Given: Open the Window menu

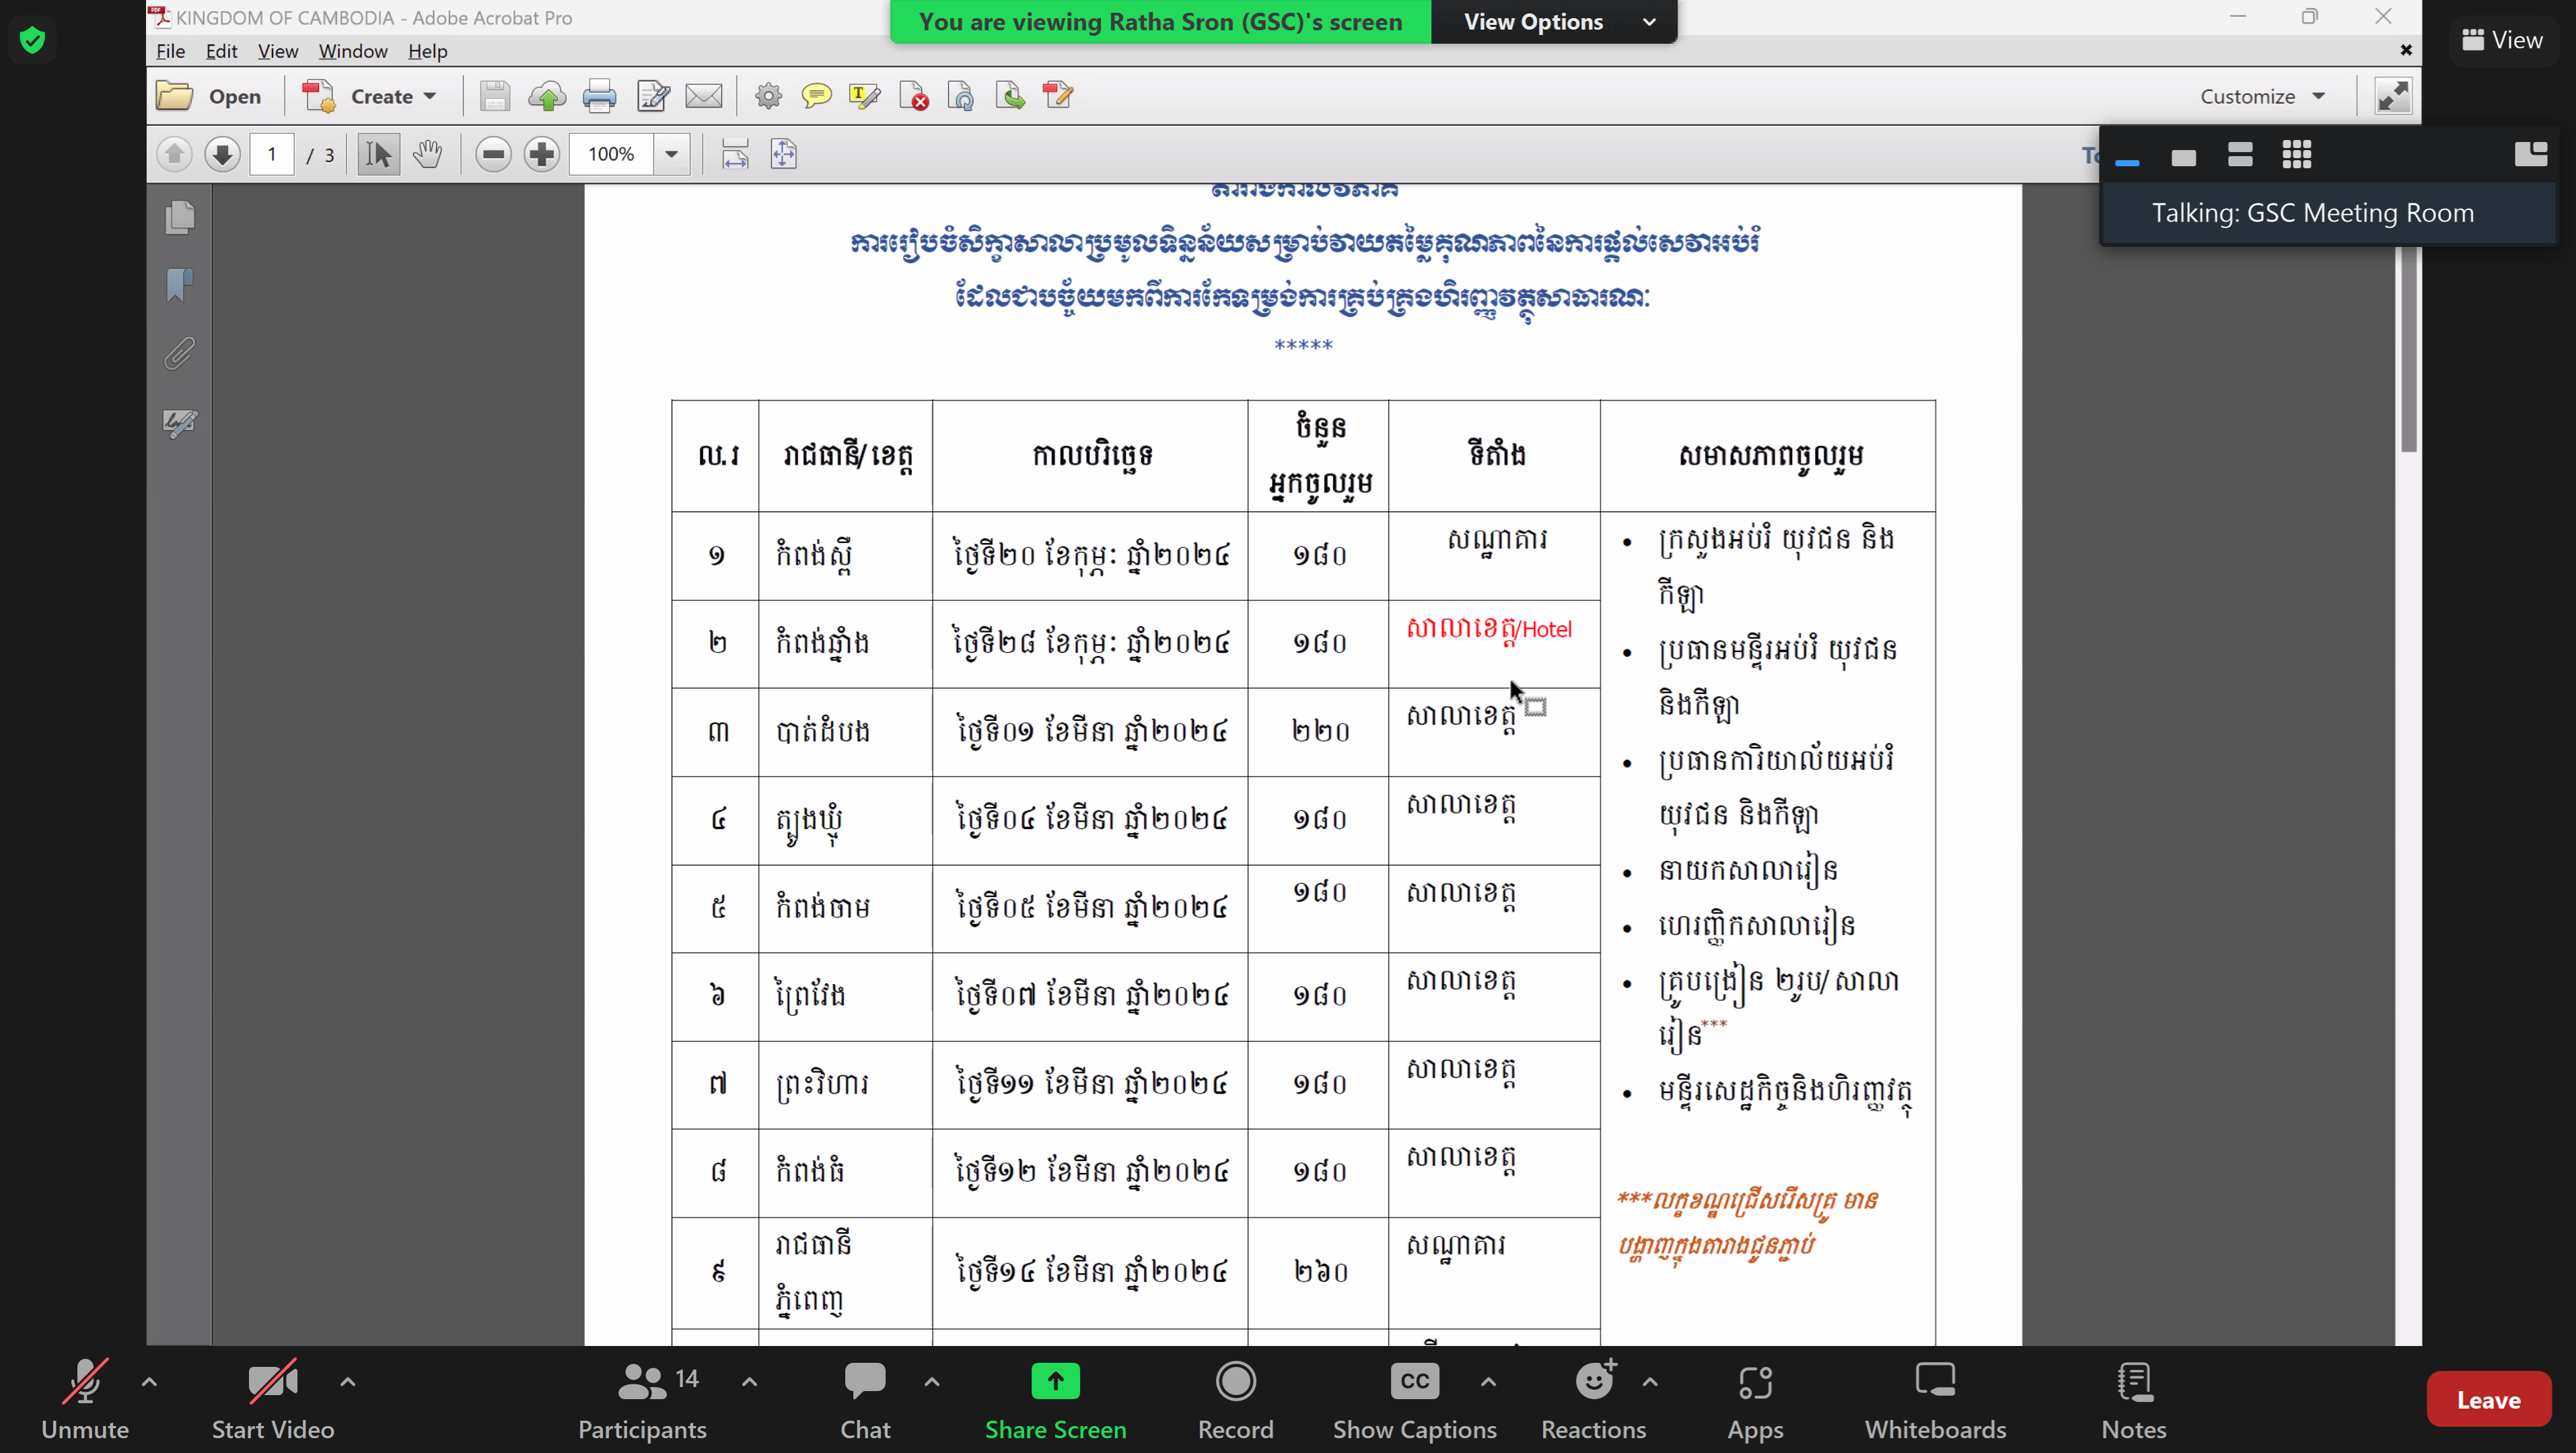Looking at the screenshot, I should (x=352, y=51).
